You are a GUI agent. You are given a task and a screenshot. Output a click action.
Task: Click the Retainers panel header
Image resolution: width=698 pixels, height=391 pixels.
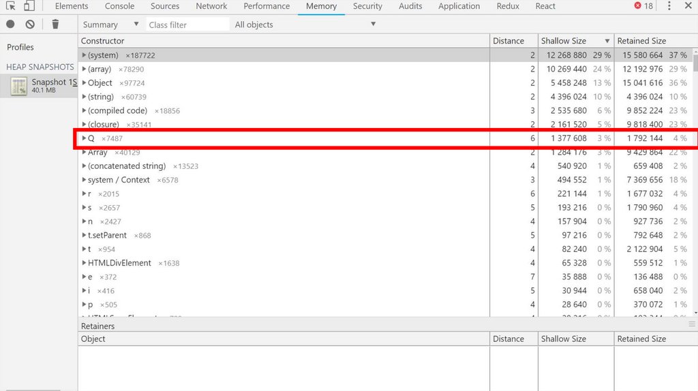coord(97,326)
